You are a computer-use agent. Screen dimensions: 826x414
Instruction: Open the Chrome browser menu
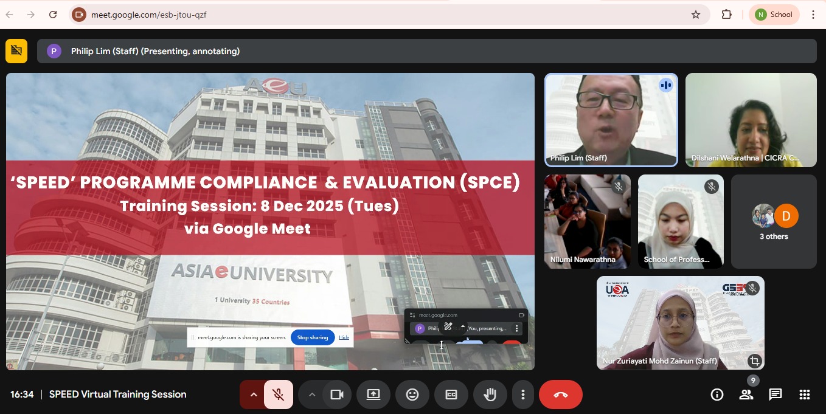point(813,15)
